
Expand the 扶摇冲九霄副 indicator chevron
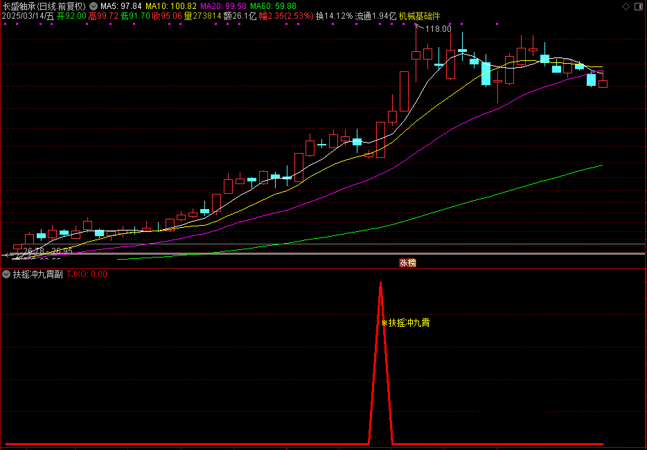(x=6, y=274)
